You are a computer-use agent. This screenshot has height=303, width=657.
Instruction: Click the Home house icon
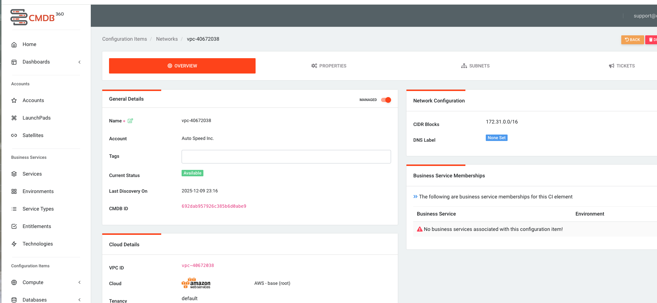pyautogui.click(x=14, y=45)
